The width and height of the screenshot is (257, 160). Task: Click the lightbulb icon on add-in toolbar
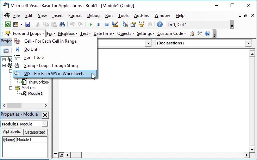coord(7,33)
